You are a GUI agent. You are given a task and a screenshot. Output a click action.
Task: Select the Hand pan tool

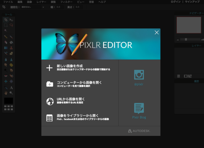pyautogui.click(x=6, y=93)
